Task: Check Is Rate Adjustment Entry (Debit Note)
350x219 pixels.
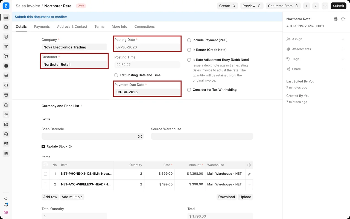Action: point(189,60)
